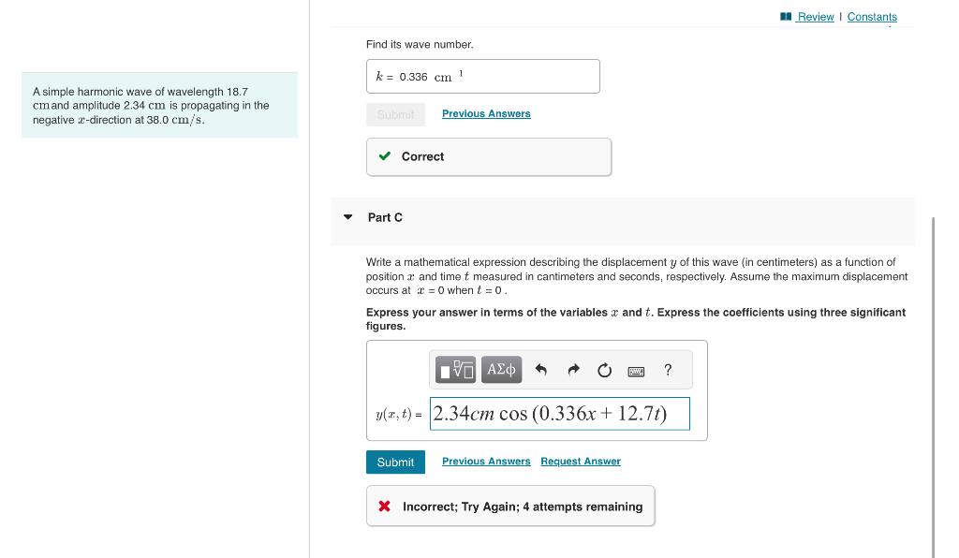This screenshot has height=558, width=959.
Task: View Previous Answers for the wave number
Action: pyautogui.click(x=486, y=113)
